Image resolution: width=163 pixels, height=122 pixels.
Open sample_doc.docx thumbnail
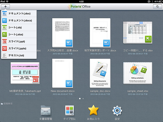[100, 73]
